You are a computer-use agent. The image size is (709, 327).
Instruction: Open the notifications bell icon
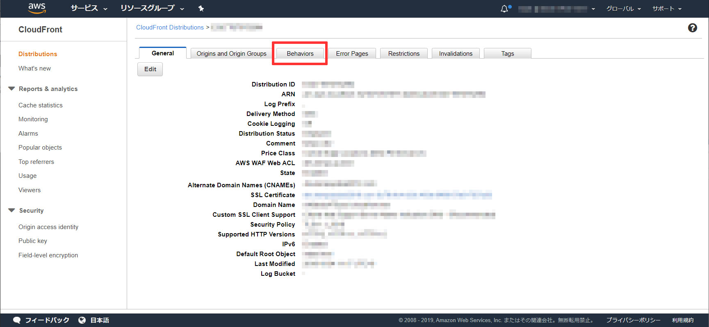coord(504,9)
